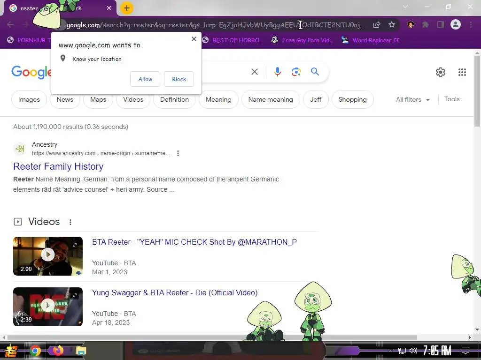Open the Extensions puzzle icon
Screen dimensions: 481x360
click(x=426, y=24)
